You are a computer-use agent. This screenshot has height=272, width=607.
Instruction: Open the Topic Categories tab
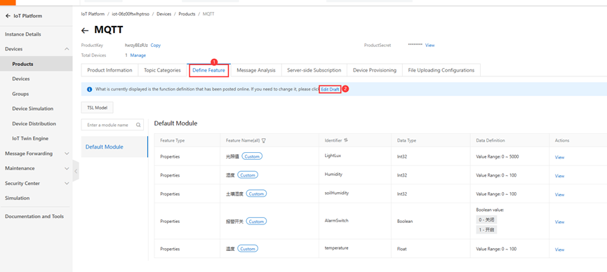coord(162,70)
